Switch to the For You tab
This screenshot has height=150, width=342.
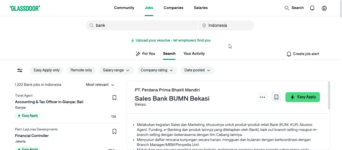click(145, 54)
